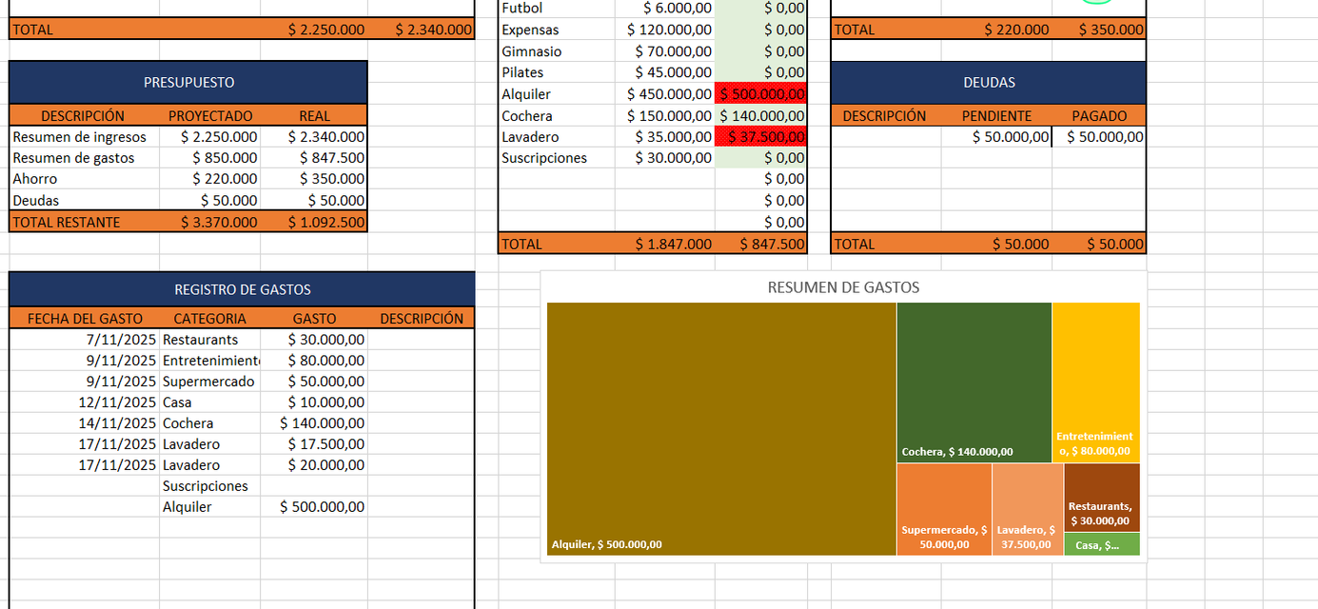Image resolution: width=1318 pixels, height=609 pixels.
Task: Click the red-highlighted $ 500.000,00 Alquiler cell
Action: click(760, 93)
